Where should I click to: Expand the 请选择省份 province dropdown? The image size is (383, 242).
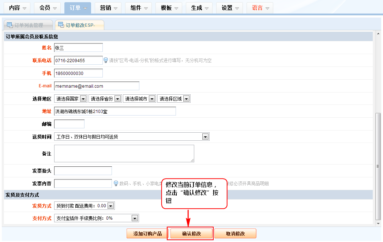[x=105, y=99]
